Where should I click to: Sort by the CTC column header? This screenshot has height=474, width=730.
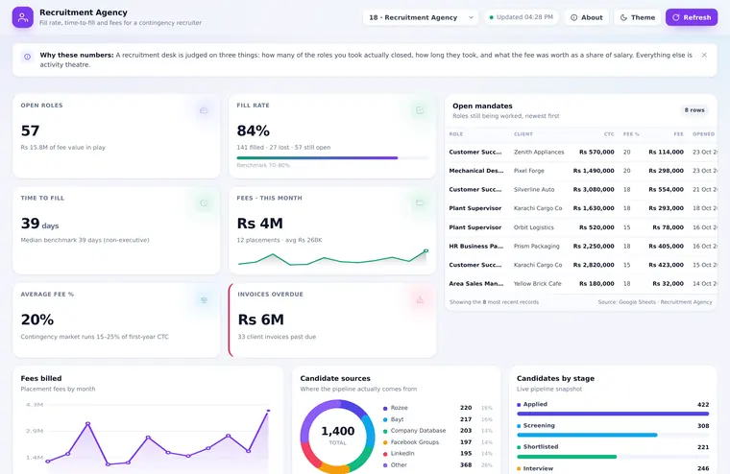click(608, 134)
